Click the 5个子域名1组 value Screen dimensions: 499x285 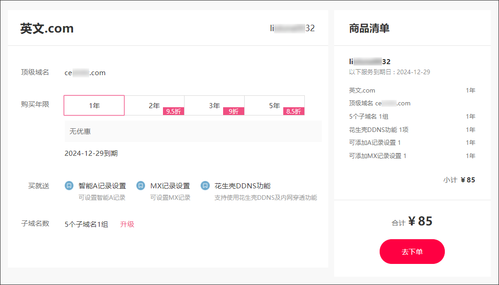[x=86, y=225]
